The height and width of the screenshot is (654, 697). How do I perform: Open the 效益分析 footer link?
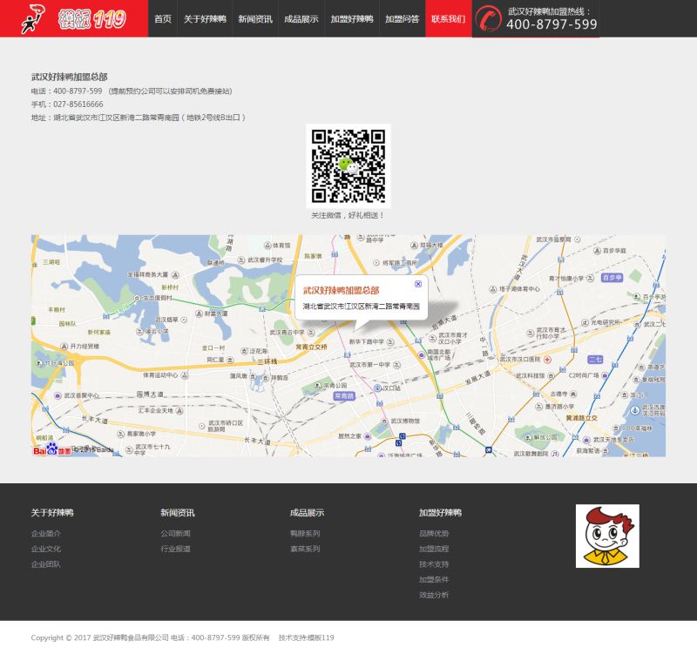[x=434, y=595]
